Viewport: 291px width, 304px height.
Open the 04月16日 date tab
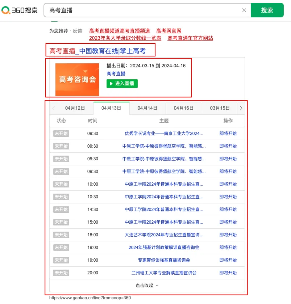tap(184, 108)
